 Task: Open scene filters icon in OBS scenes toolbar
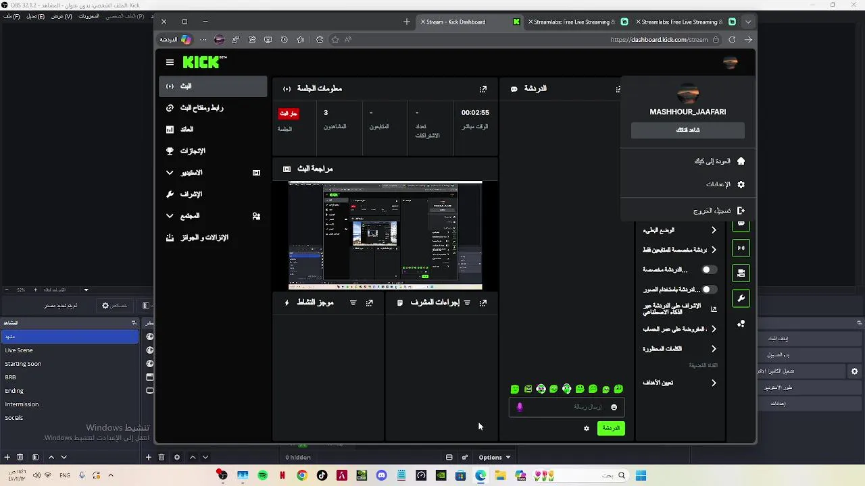point(35,457)
